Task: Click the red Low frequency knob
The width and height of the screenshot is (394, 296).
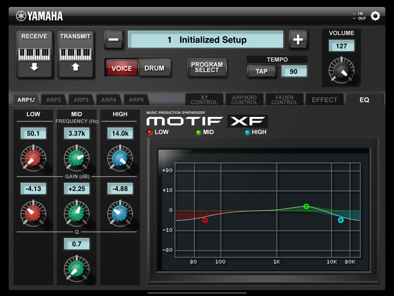Action: [x=33, y=158]
